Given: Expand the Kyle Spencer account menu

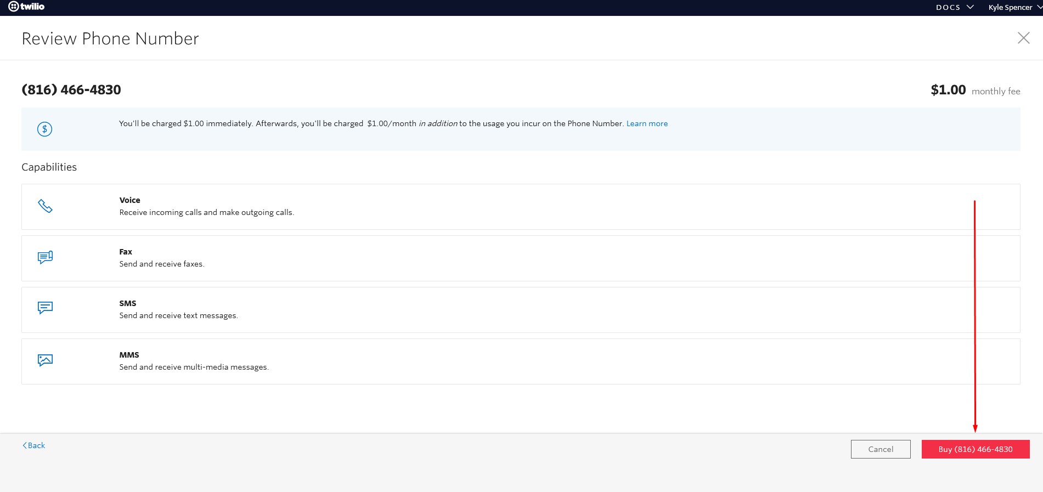Looking at the screenshot, I should point(1014,7).
